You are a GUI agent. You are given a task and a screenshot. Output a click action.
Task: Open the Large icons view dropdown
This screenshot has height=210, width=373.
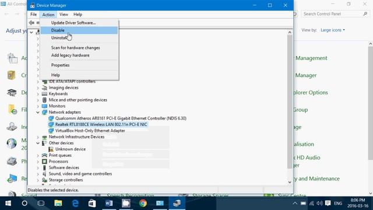pos(333,30)
